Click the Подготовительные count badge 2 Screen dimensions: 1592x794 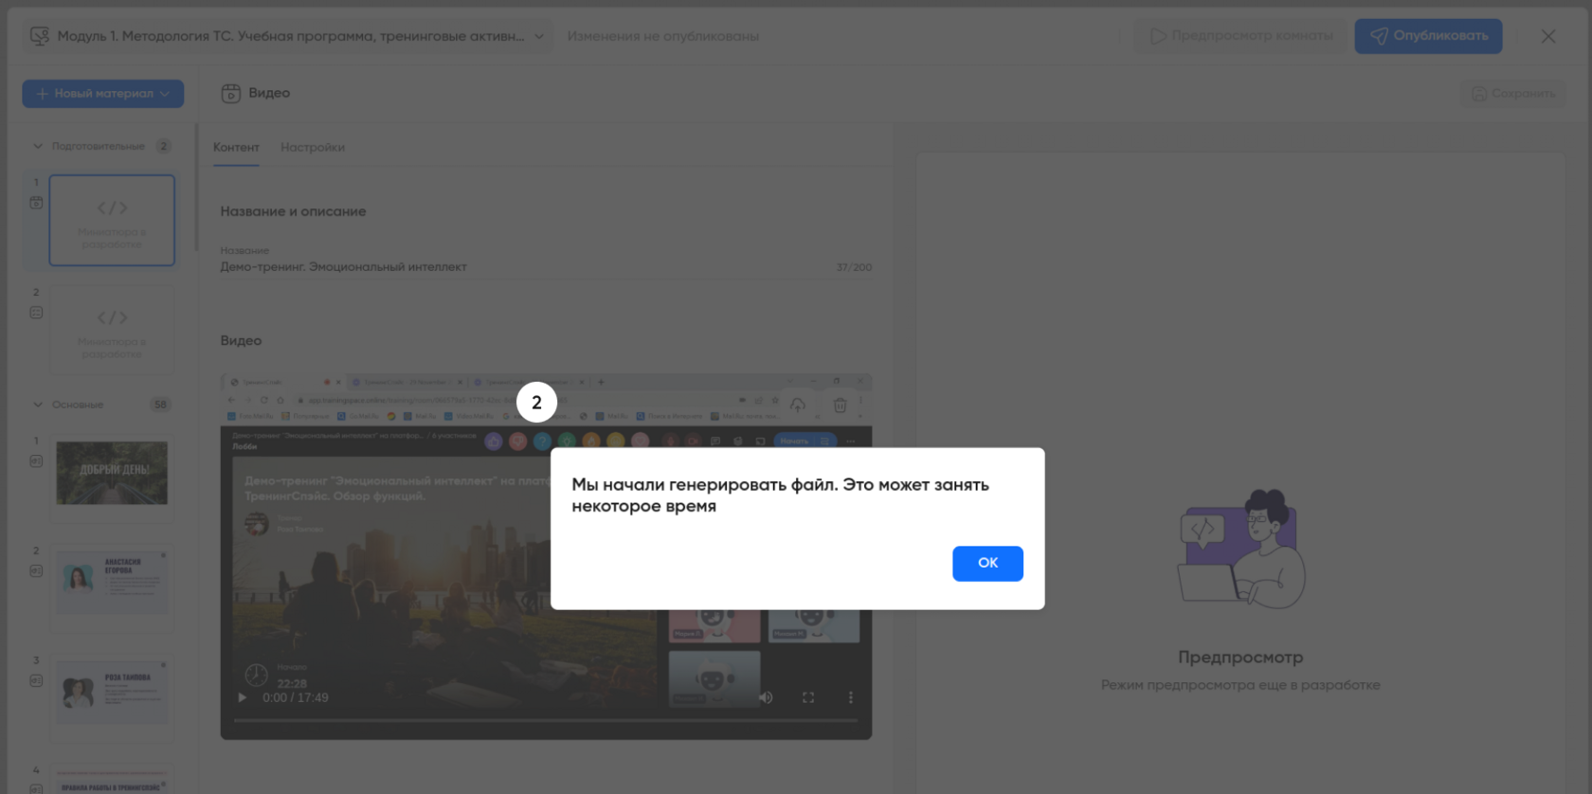pyautogui.click(x=164, y=146)
